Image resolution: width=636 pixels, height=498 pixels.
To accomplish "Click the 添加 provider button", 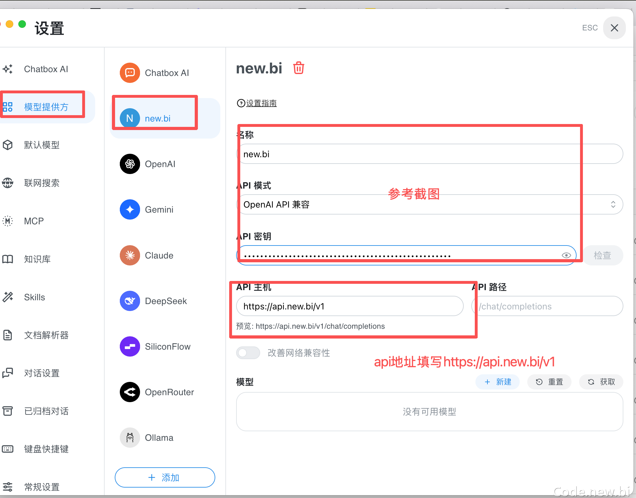I will point(165,477).
